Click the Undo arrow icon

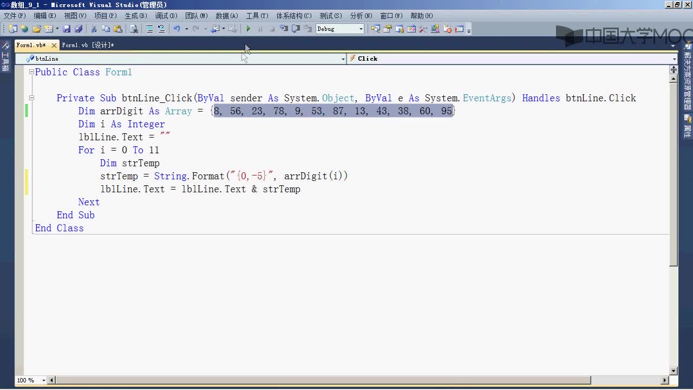click(176, 29)
